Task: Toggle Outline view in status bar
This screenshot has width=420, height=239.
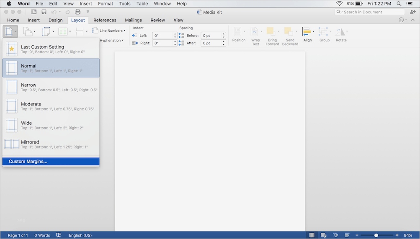Action: [x=335, y=235]
